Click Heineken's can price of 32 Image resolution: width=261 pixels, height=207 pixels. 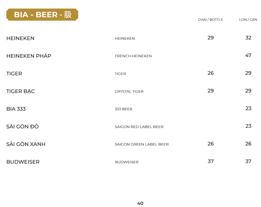tap(248, 38)
